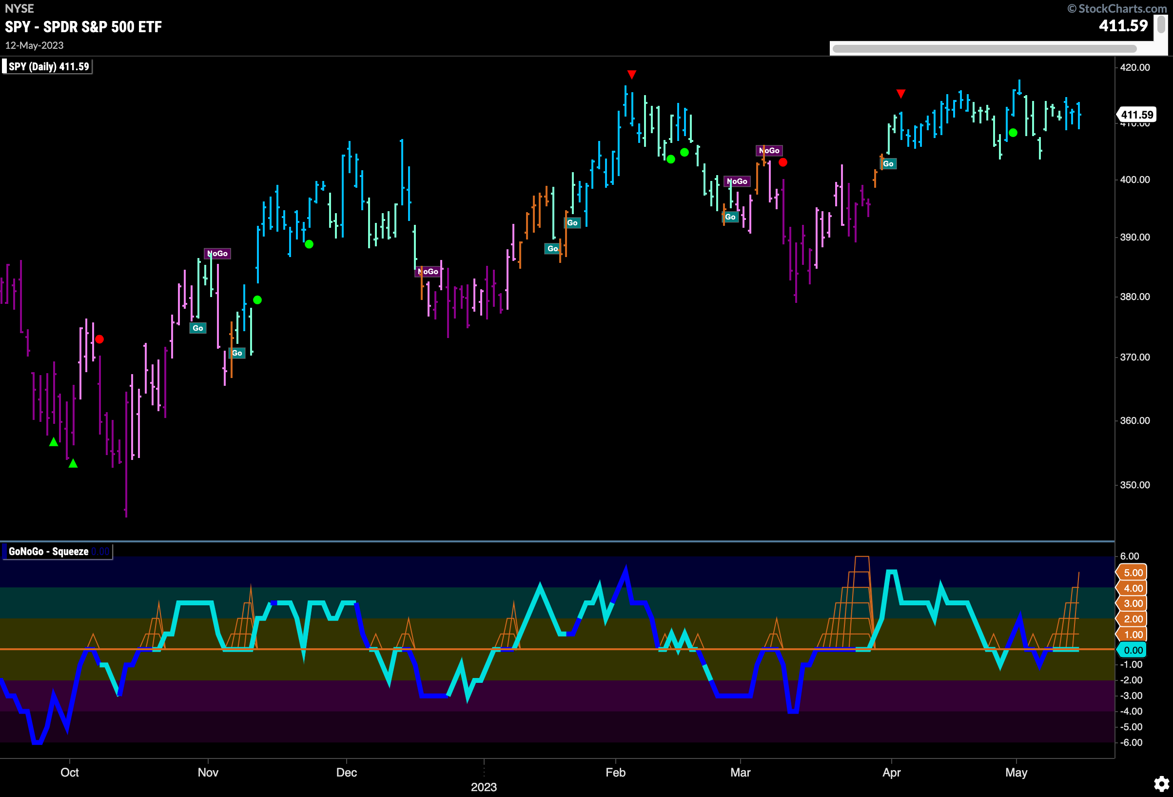Click the Go flag at end of March

click(x=888, y=163)
